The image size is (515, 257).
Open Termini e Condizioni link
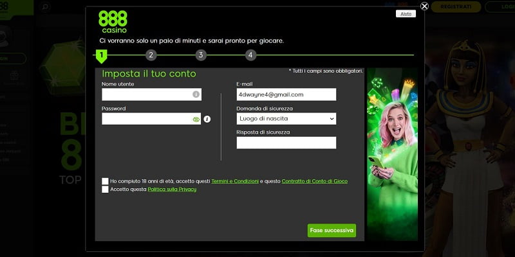click(235, 181)
